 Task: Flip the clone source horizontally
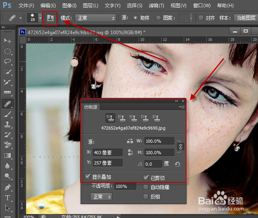click(130, 141)
